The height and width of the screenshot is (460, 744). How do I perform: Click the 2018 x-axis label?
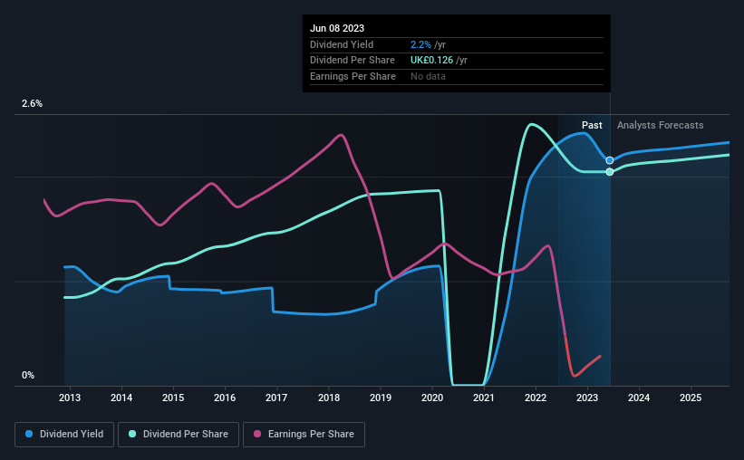(329, 398)
